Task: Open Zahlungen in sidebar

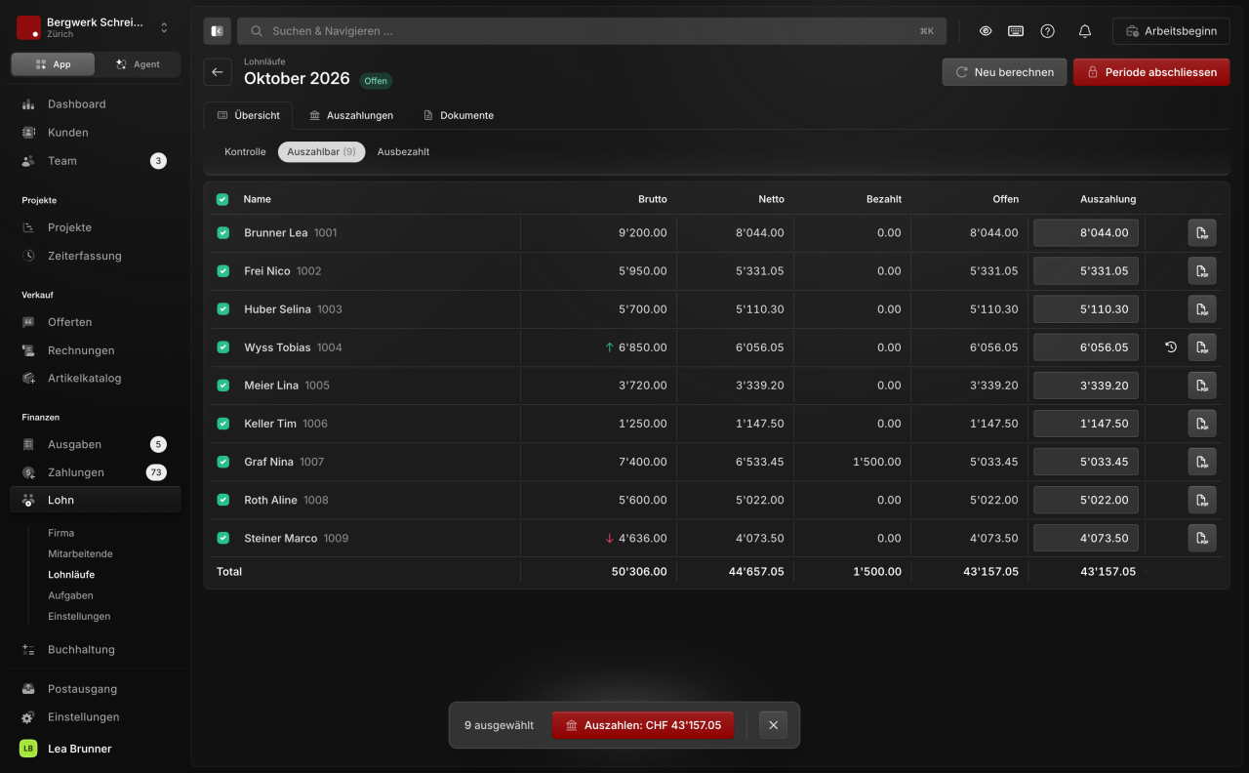Action: 96,472
